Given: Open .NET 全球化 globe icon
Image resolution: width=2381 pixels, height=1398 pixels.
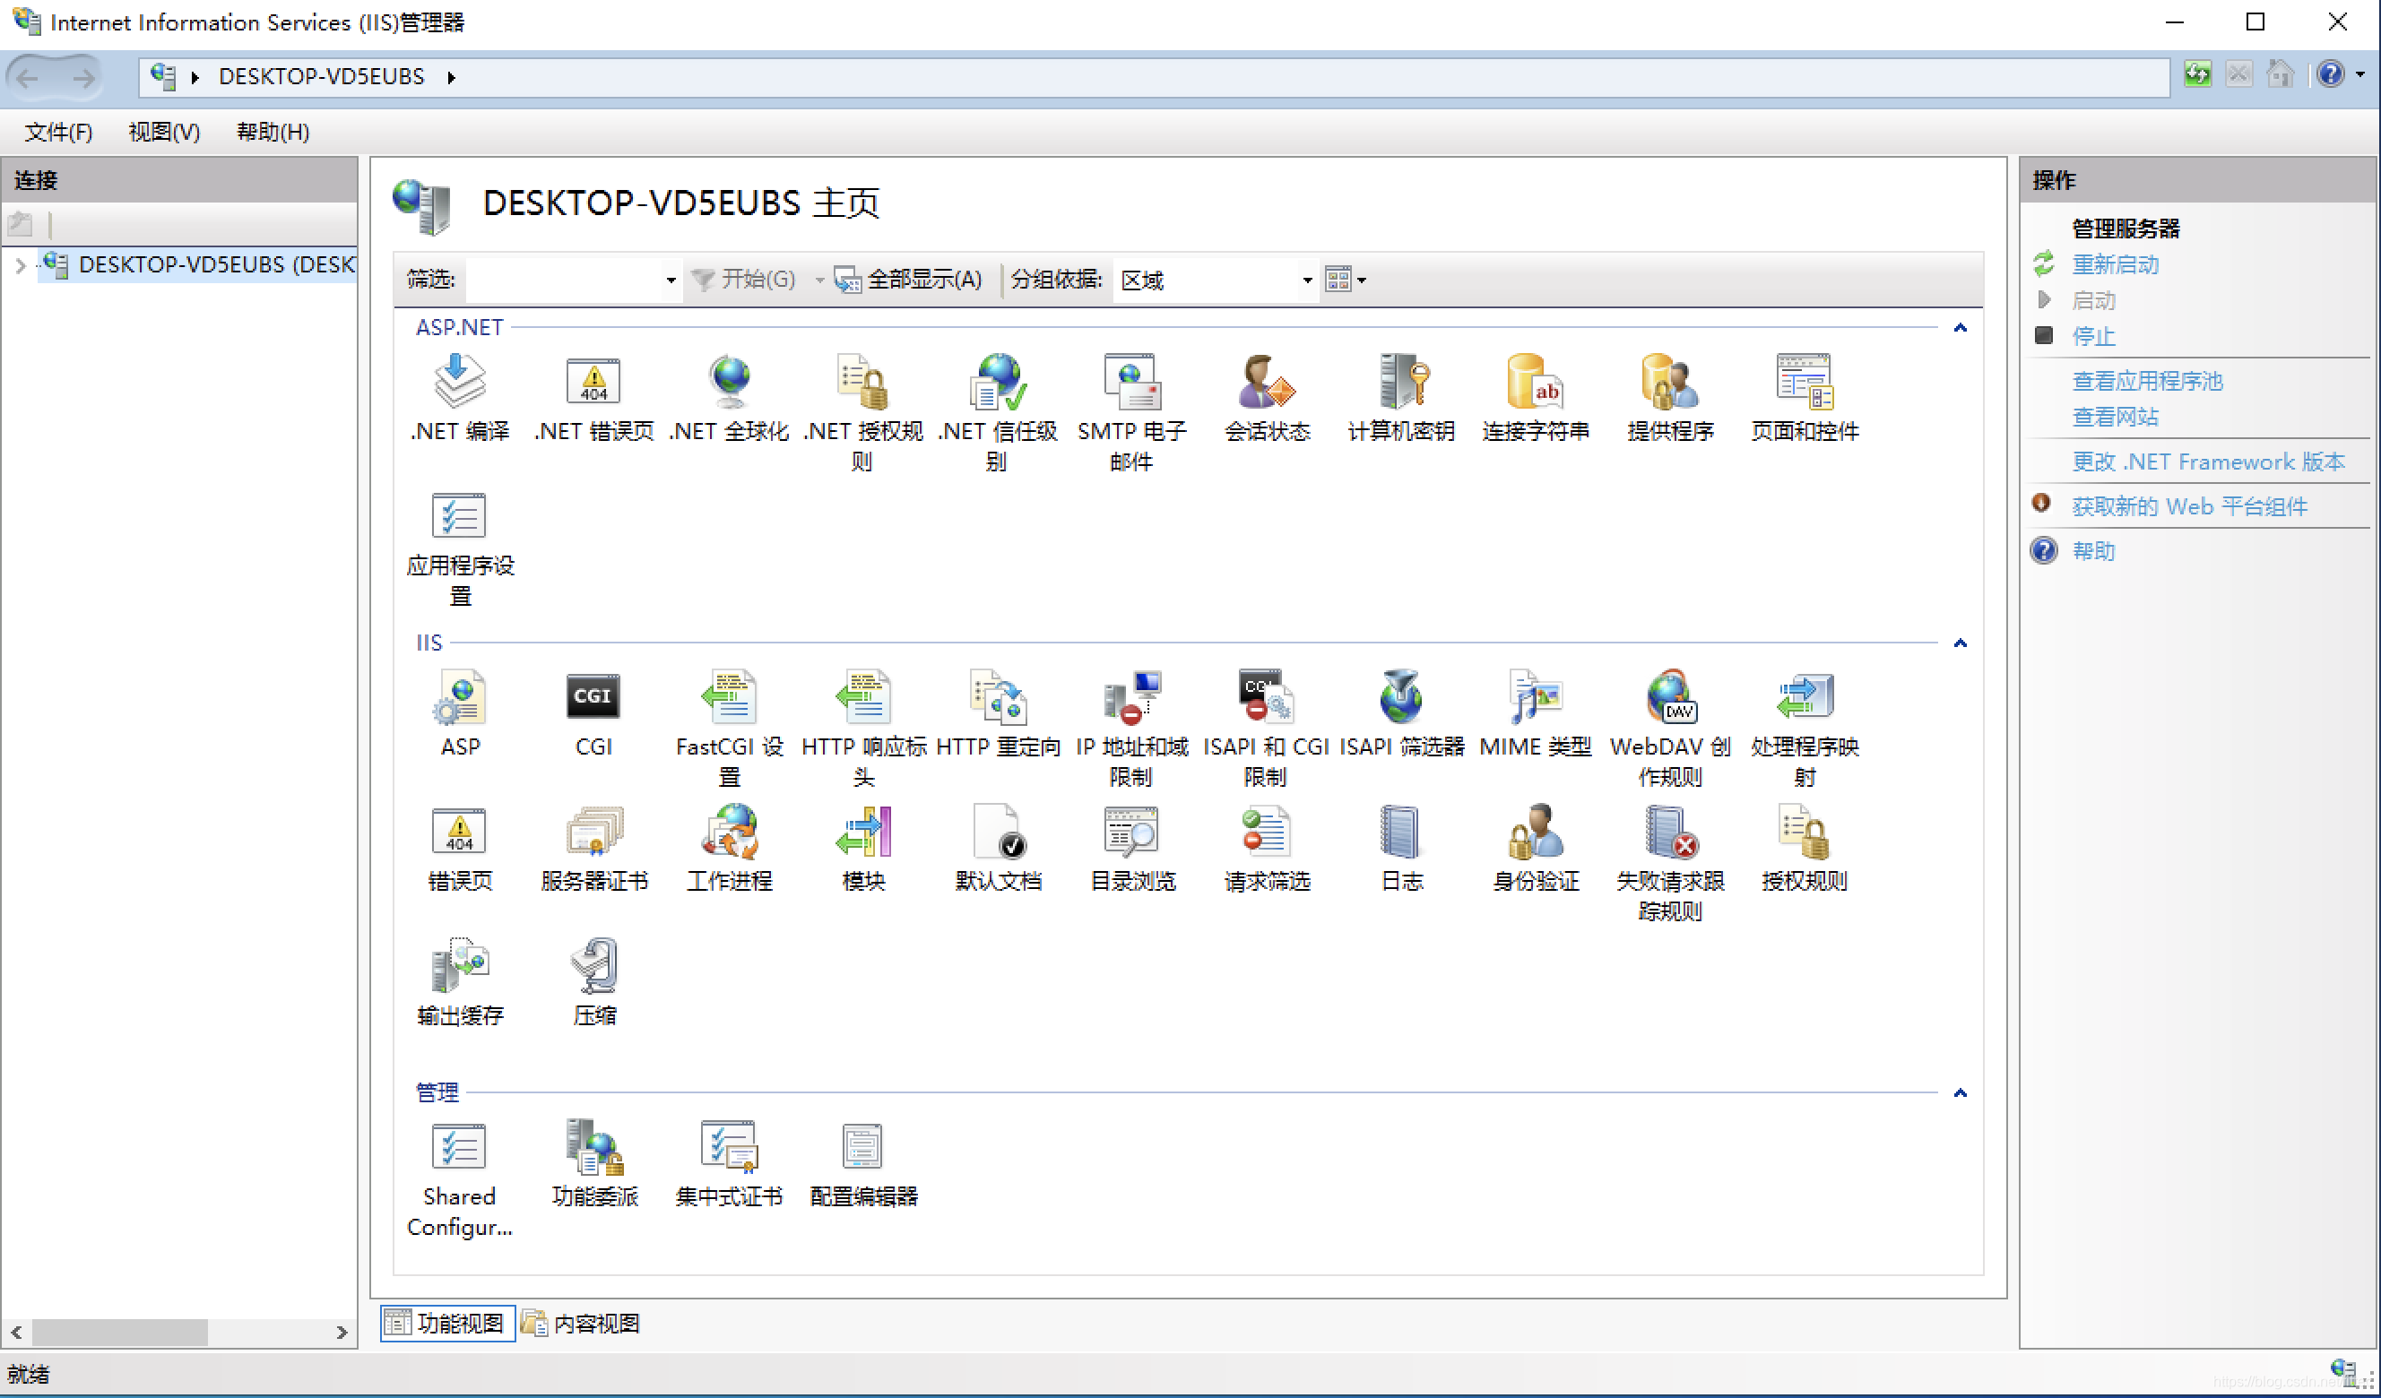Looking at the screenshot, I should coord(730,381).
